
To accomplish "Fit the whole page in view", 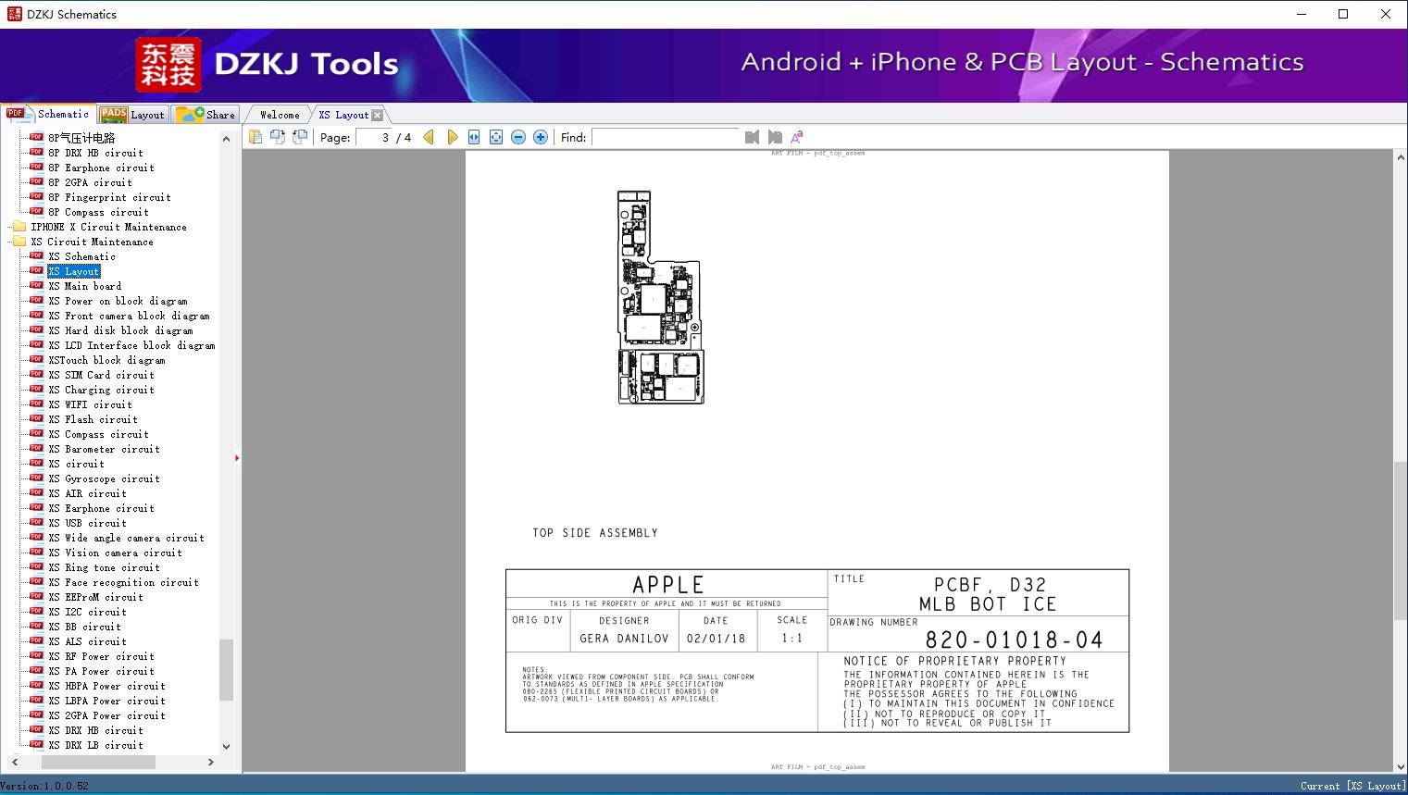I will tap(496, 137).
